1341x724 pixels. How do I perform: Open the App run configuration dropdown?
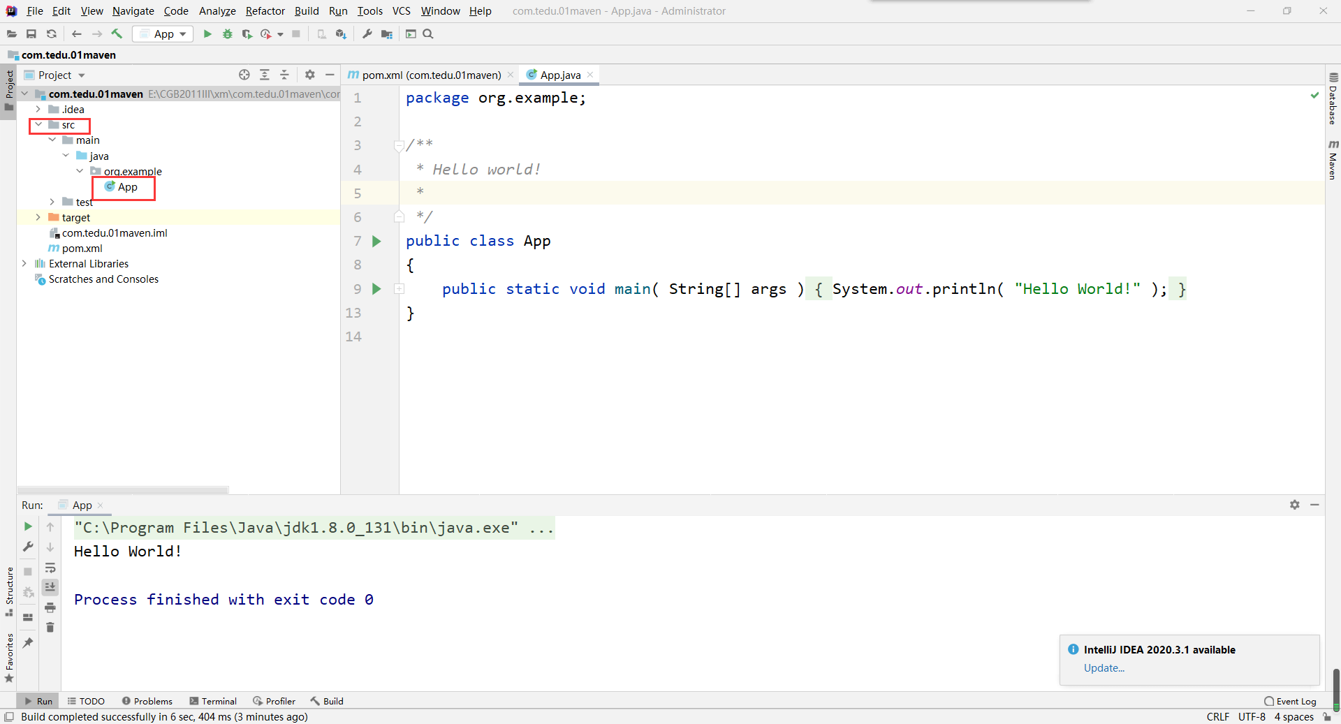click(x=163, y=34)
